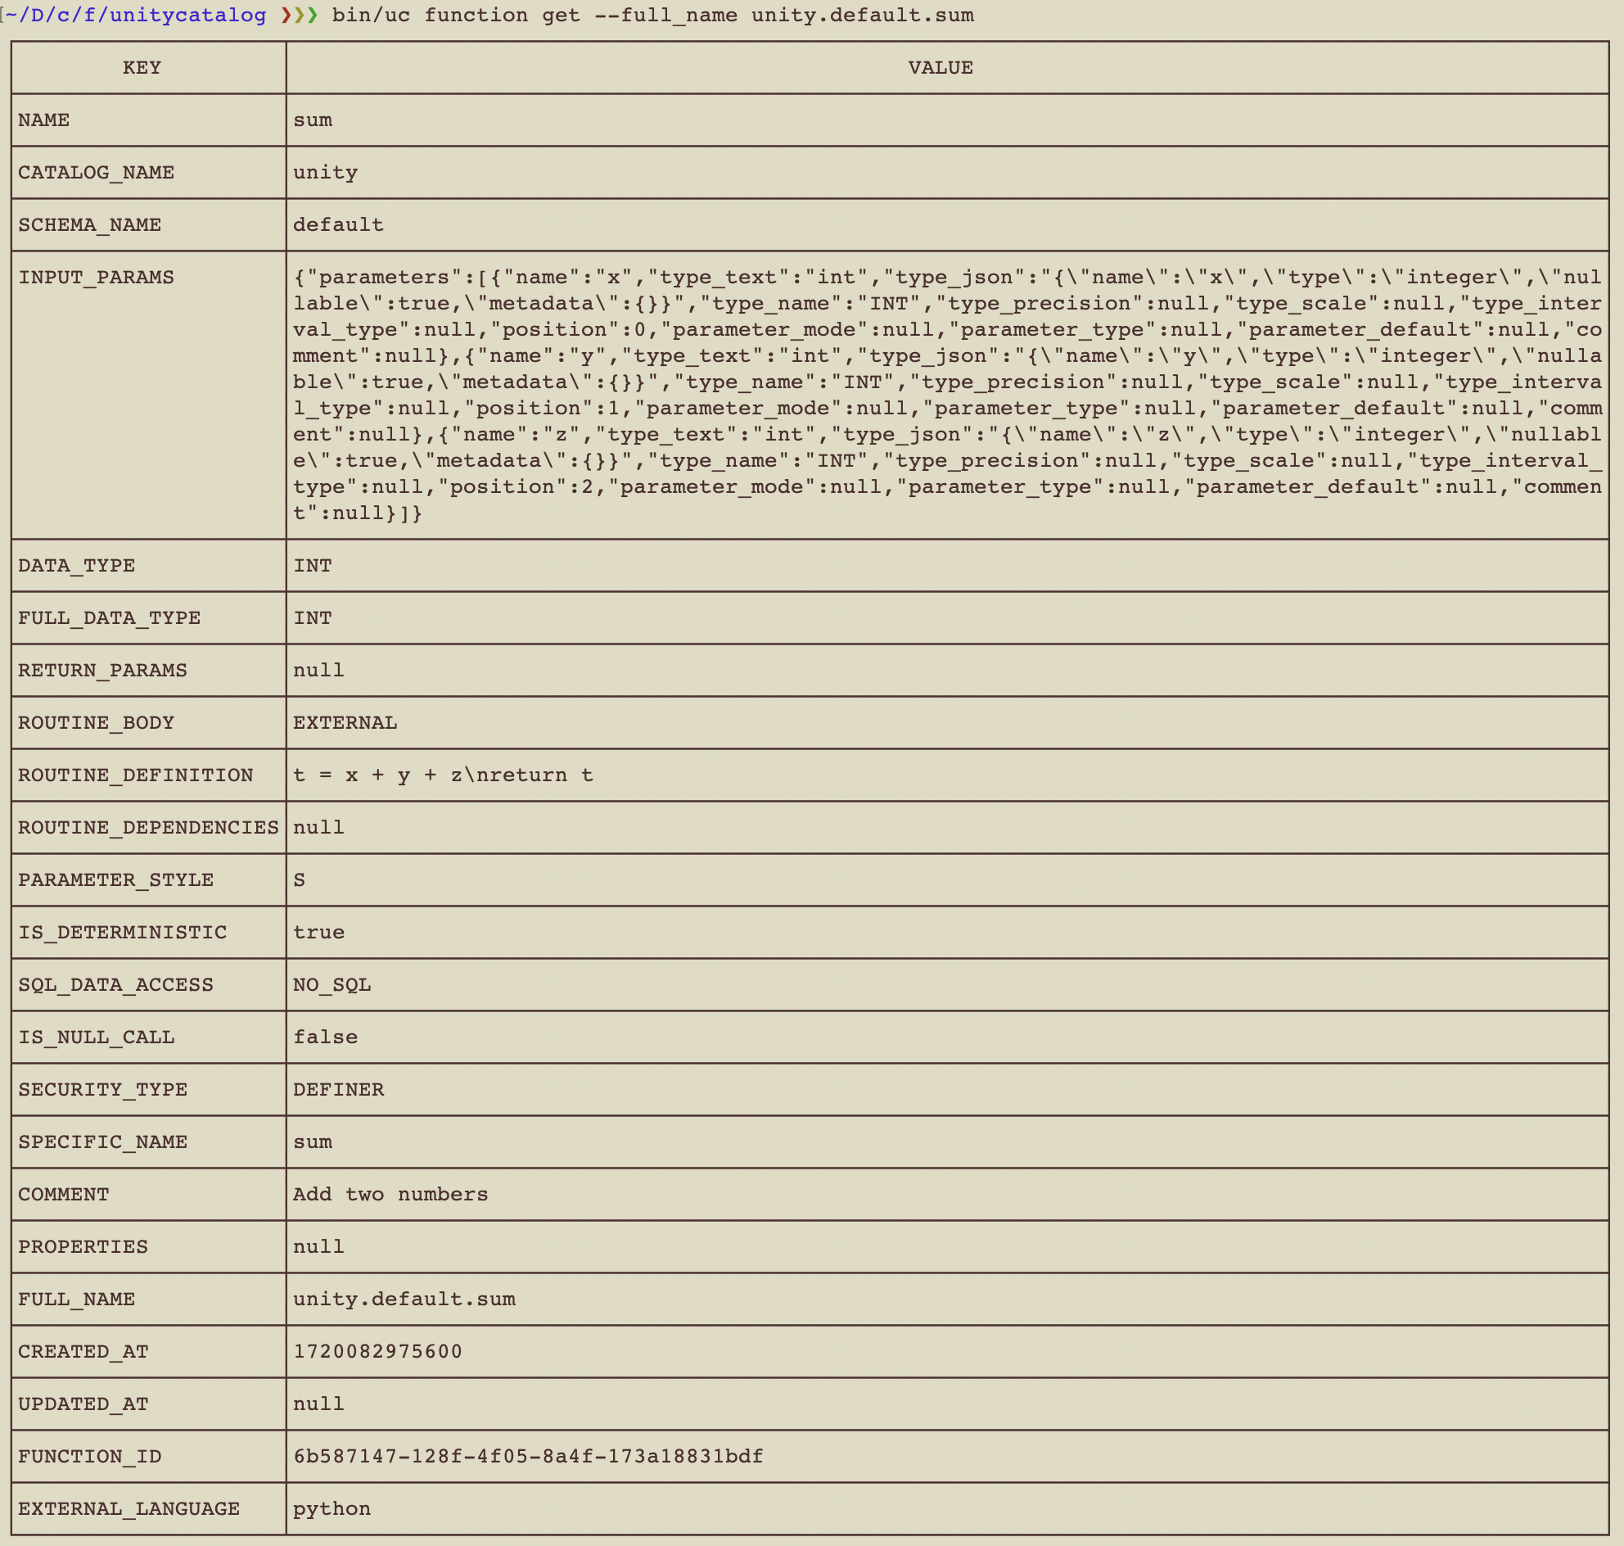Viewport: 1624px width, 1546px height.
Task: Click the SCHEMA_NAME key cell
Action: tap(149, 225)
